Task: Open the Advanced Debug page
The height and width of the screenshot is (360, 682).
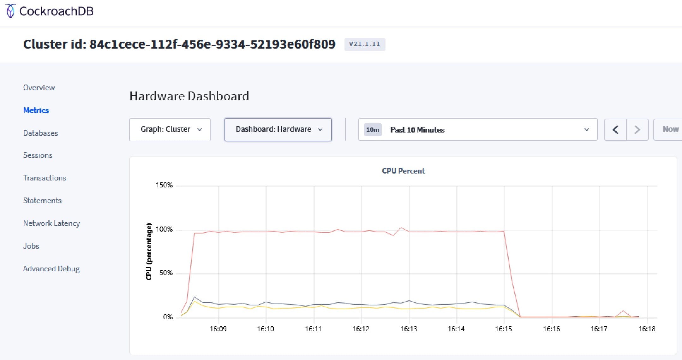Action: click(x=51, y=269)
